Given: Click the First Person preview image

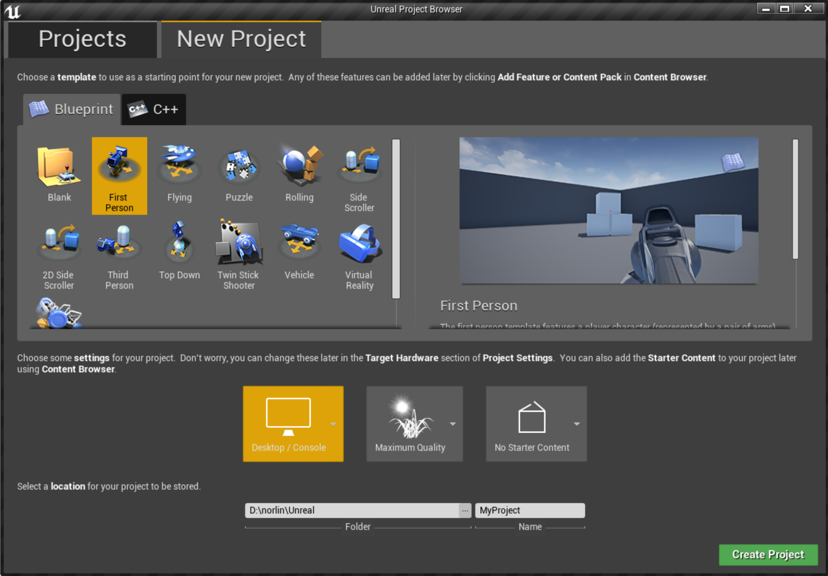Looking at the screenshot, I should pyautogui.click(x=609, y=211).
